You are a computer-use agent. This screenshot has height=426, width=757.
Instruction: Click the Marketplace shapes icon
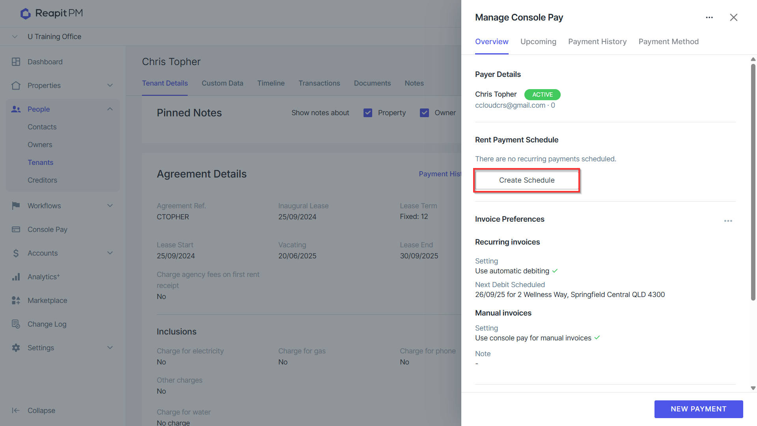point(16,300)
